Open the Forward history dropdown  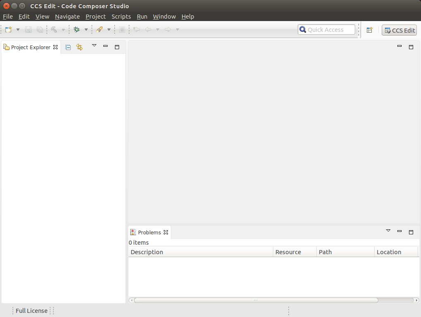coord(177,29)
